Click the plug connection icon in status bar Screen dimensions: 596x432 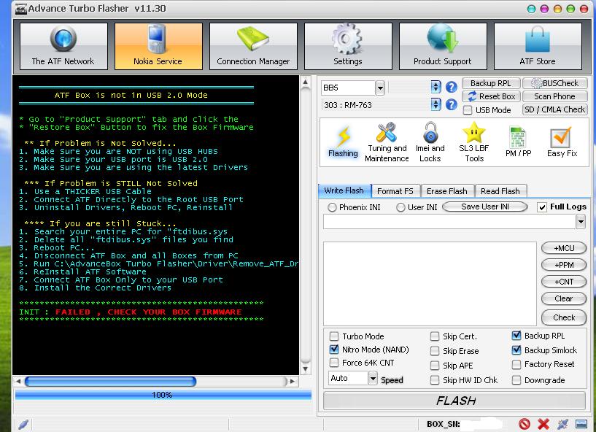(x=562, y=424)
